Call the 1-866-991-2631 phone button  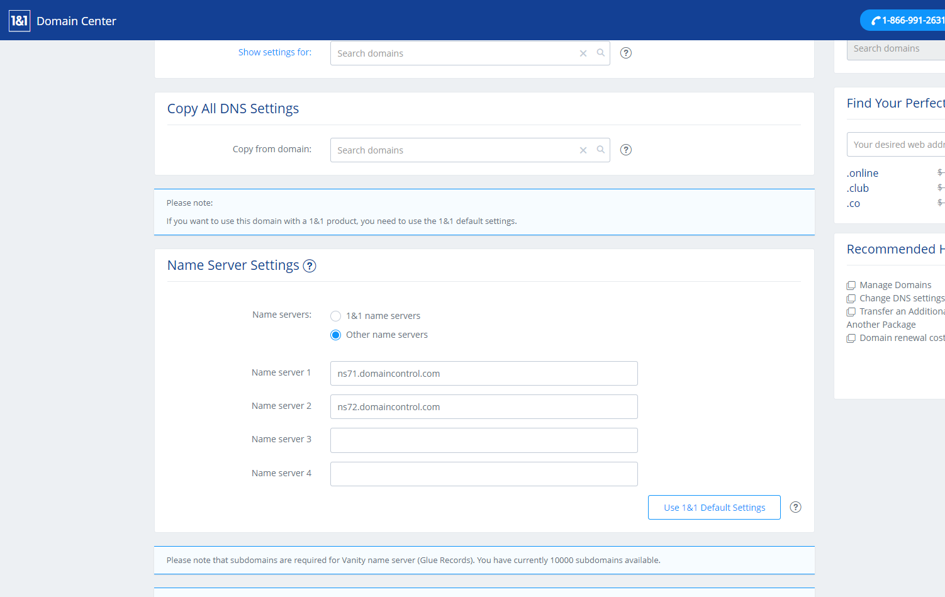(x=906, y=20)
